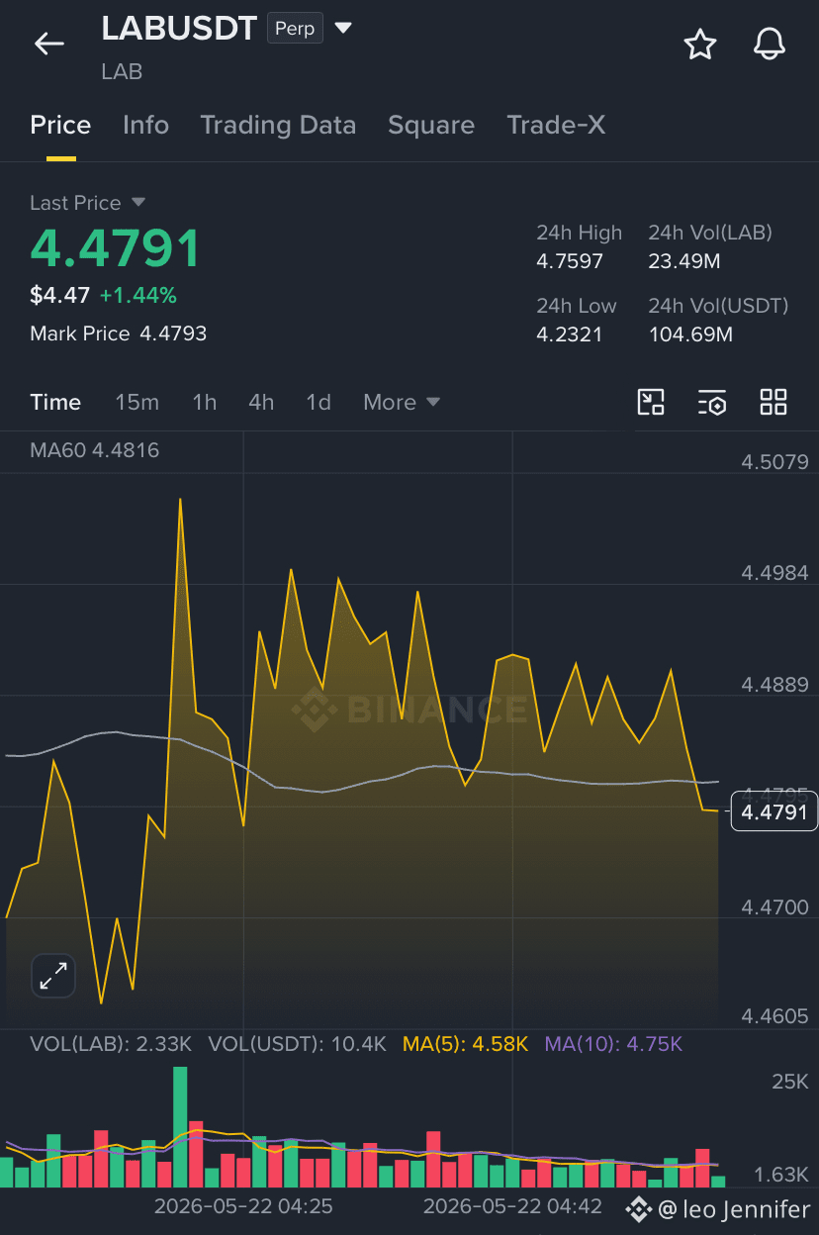The image size is (819, 1235).
Task: Click the MA60 4.4816 indicator label
Action: pyautogui.click(x=95, y=450)
